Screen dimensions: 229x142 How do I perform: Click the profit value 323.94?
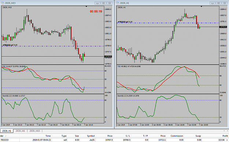pyautogui.click(x=221, y=140)
